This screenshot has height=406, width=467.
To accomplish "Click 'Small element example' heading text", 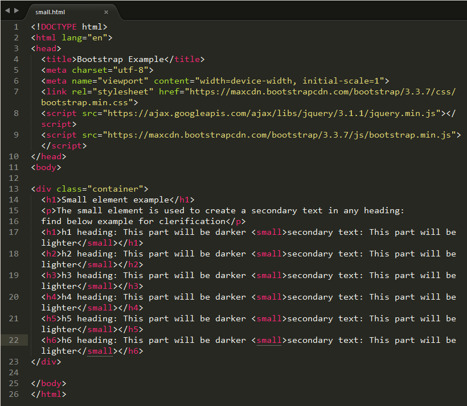I will click(x=115, y=200).
